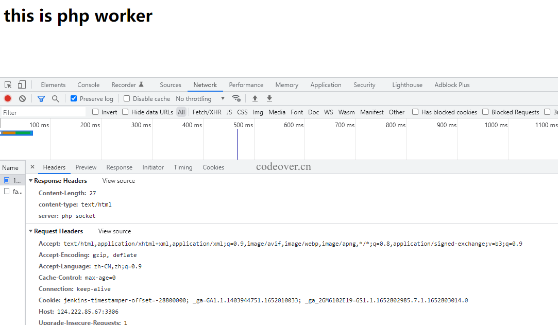Open the Timing tab of the request
This screenshot has height=325, width=558.
183,167
